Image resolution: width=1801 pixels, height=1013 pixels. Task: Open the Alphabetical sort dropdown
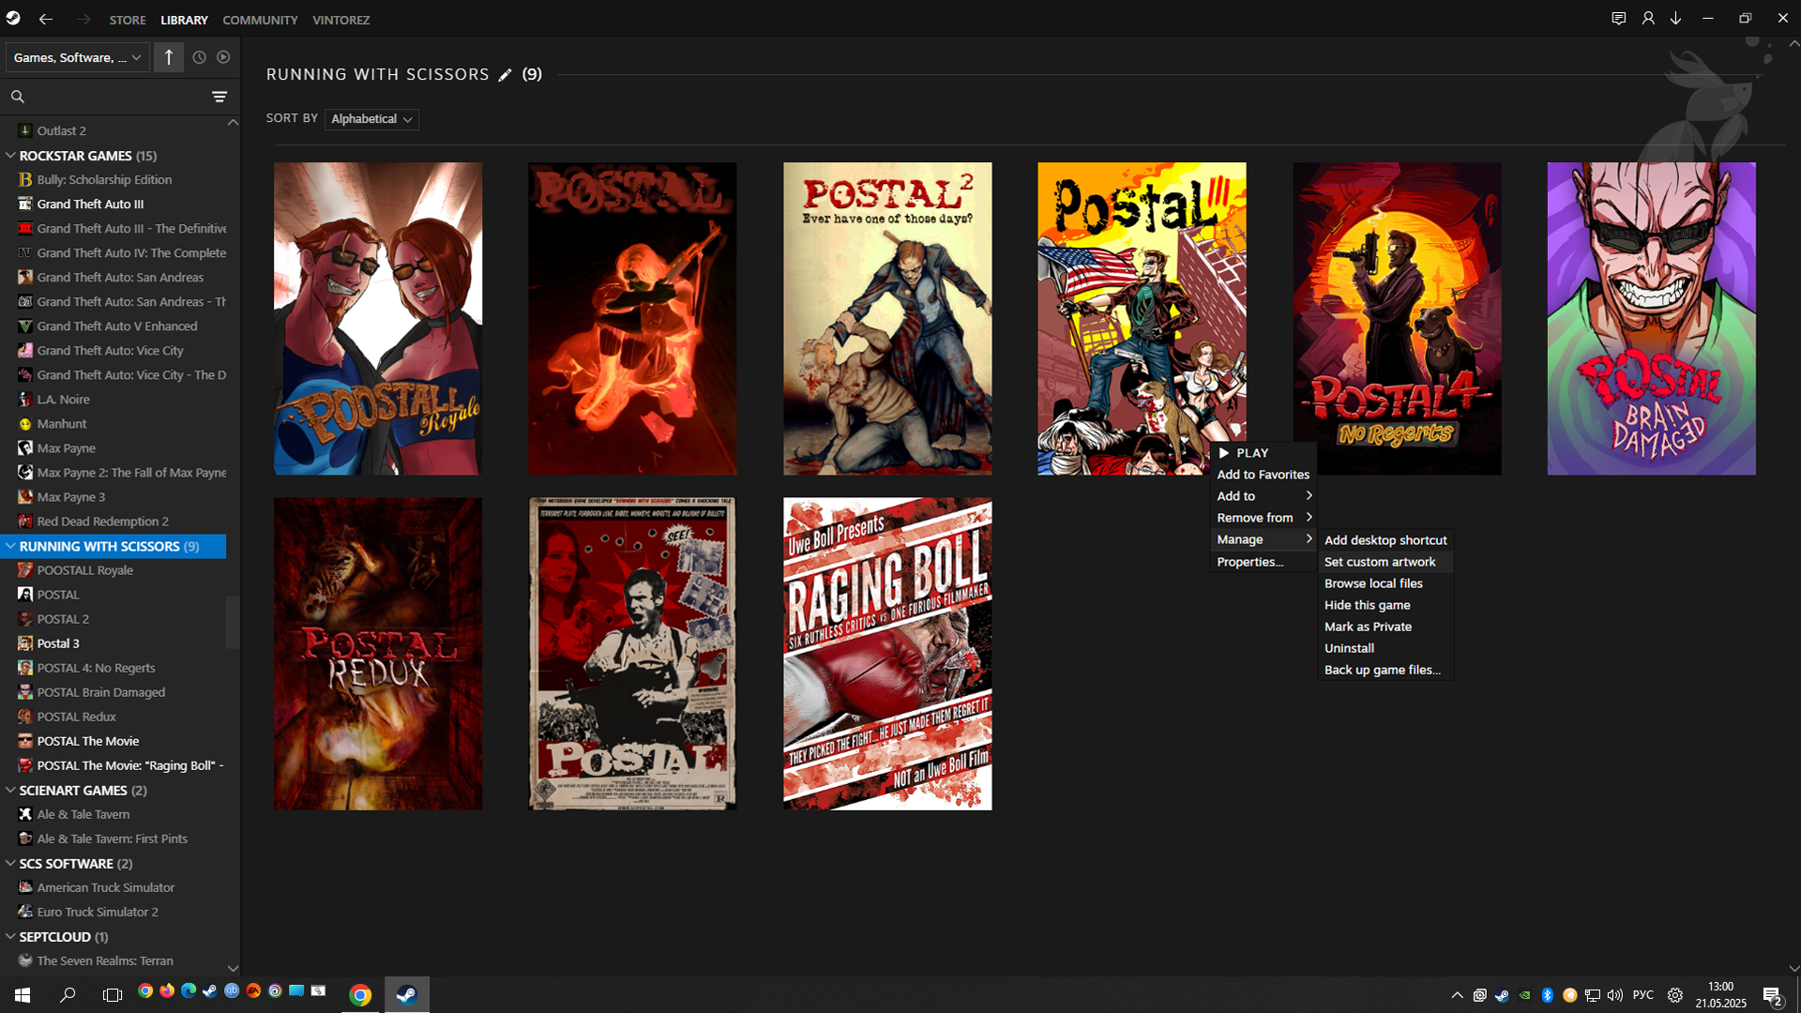click(x=371, y=119)
